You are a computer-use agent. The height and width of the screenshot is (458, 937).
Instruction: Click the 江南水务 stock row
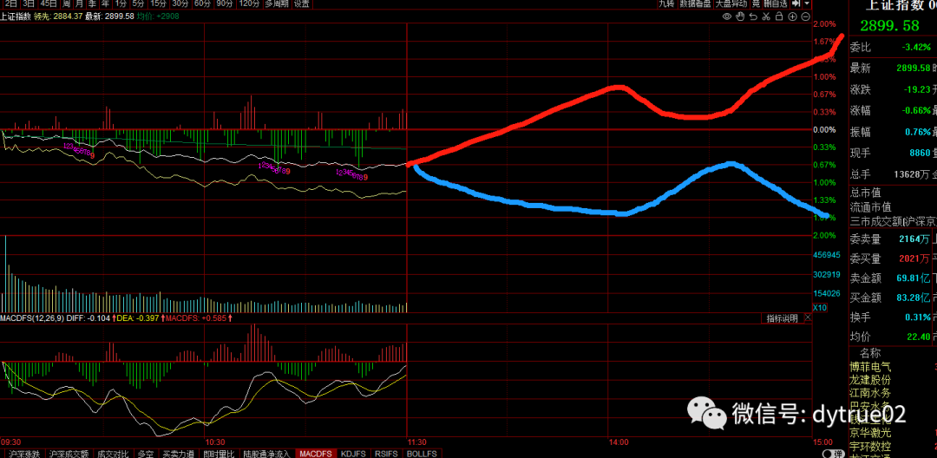click(x=869, y=393)
